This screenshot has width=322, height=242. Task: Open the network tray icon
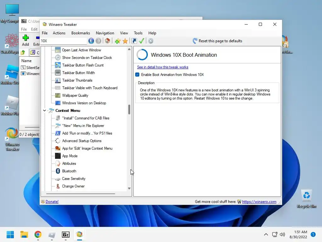click(x=275, y=234)
